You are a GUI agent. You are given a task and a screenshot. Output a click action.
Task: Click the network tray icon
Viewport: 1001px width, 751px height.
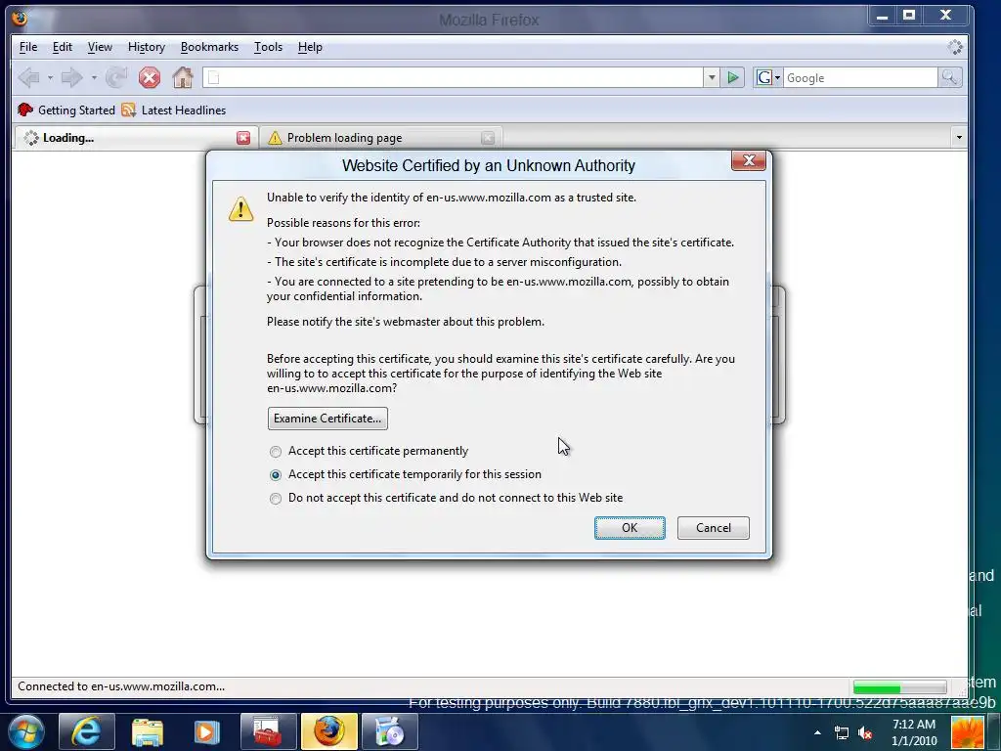[842, 733]
